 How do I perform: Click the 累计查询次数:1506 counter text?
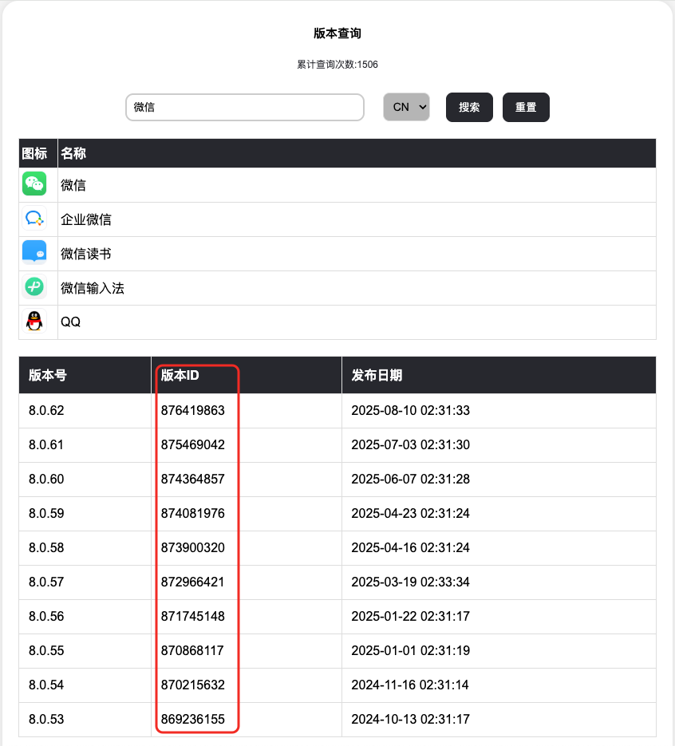[337, 65]
